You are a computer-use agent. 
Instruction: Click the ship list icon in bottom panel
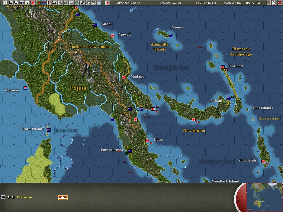click(x=3, y=197)
